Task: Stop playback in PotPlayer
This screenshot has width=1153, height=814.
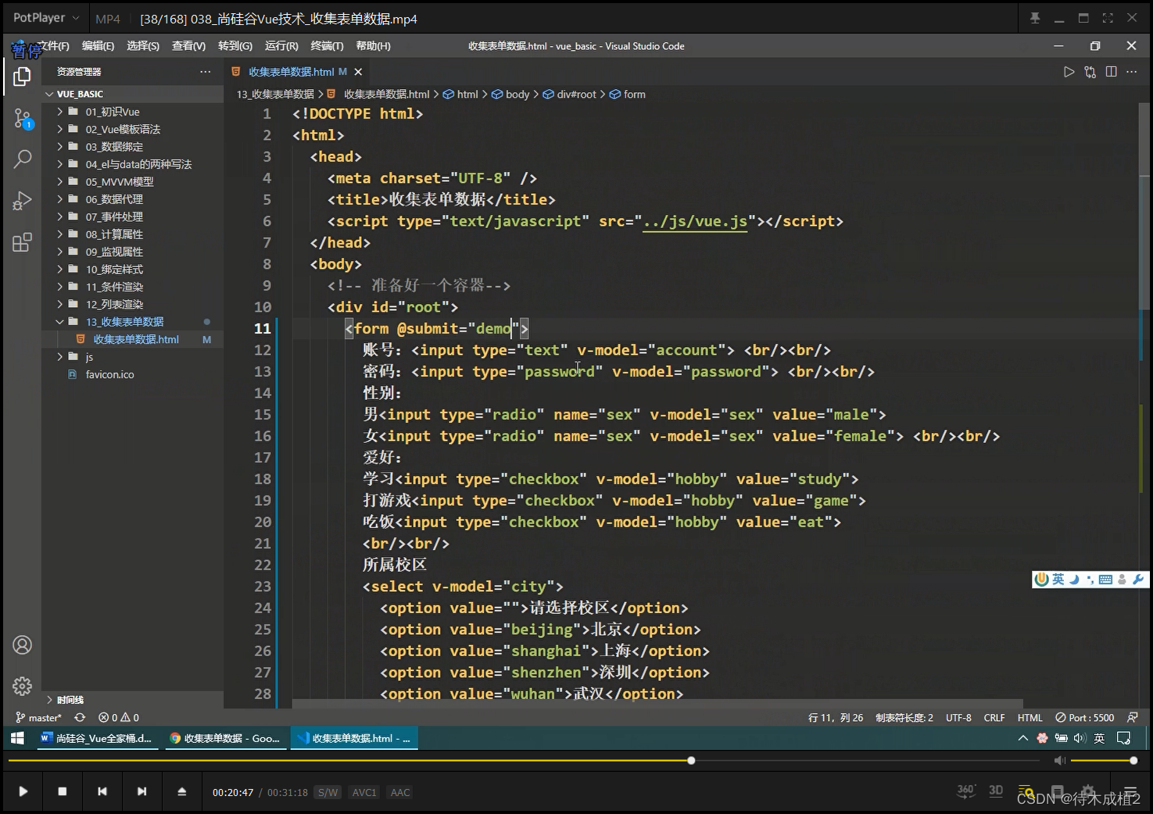Action: pyautogui.click(x=63, y=791)
